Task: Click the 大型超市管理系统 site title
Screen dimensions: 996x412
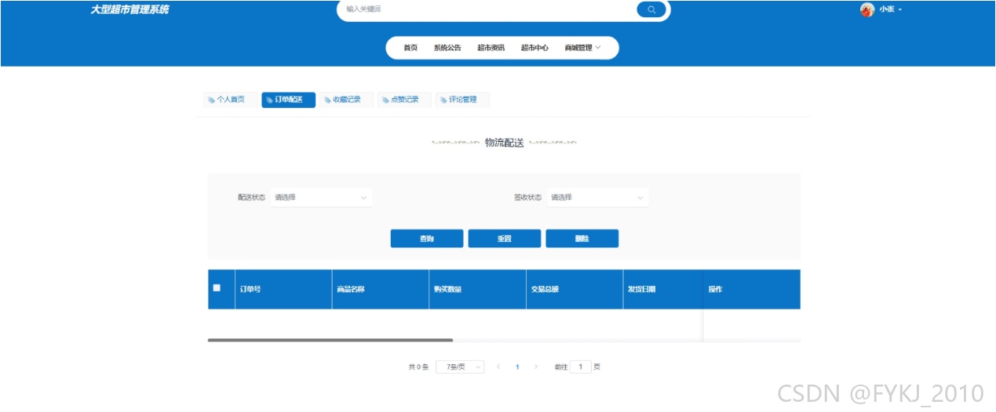Action: (130, 9)
